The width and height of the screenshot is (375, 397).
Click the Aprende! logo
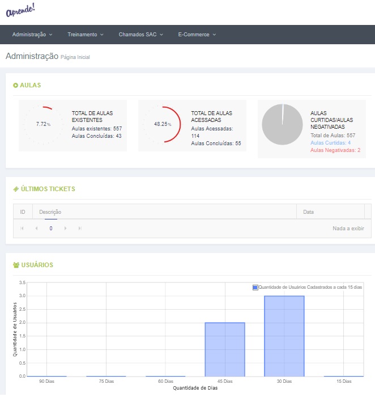20,10
